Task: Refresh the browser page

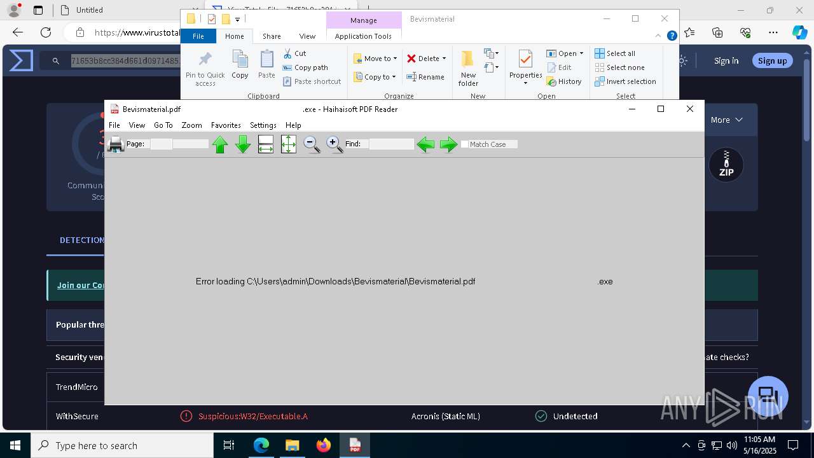Action: [x=46, y=32]
